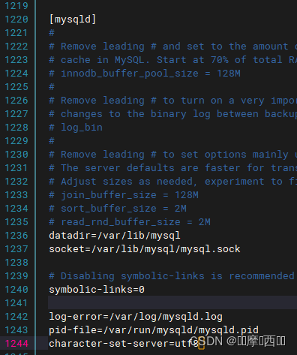Image resolution: width=297 pixels, height=355 pixels.
Task: Click the [mysqld] section header
Action: (73, 20)
